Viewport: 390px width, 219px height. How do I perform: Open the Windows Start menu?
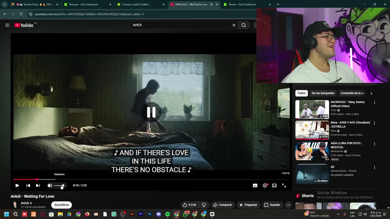6,214
